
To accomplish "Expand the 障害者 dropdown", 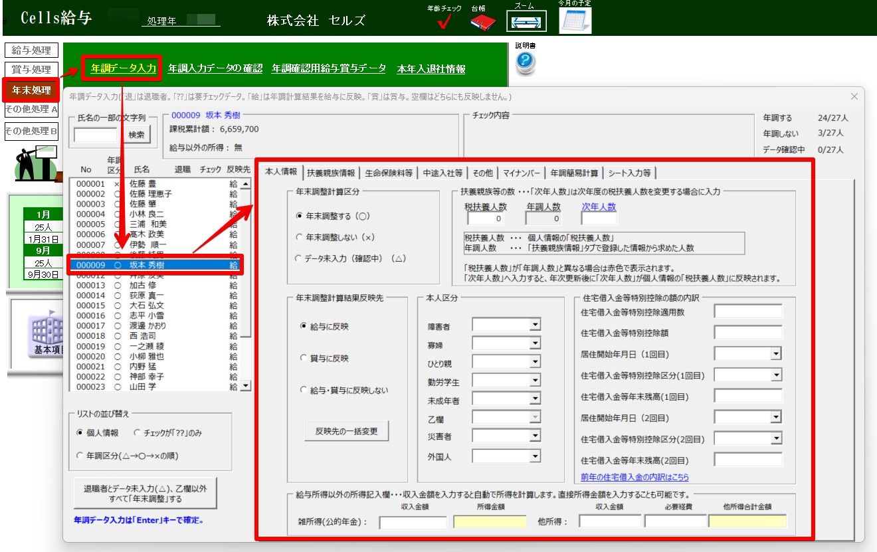I will pos(535,325).
